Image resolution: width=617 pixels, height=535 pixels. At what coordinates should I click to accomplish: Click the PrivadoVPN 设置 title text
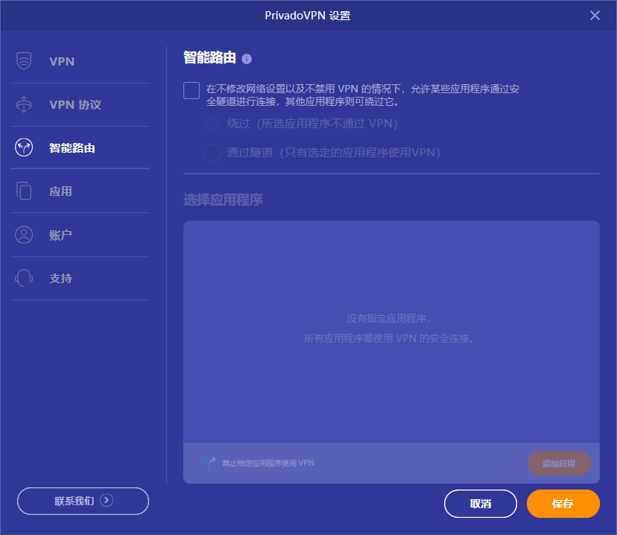coord(308,16)
